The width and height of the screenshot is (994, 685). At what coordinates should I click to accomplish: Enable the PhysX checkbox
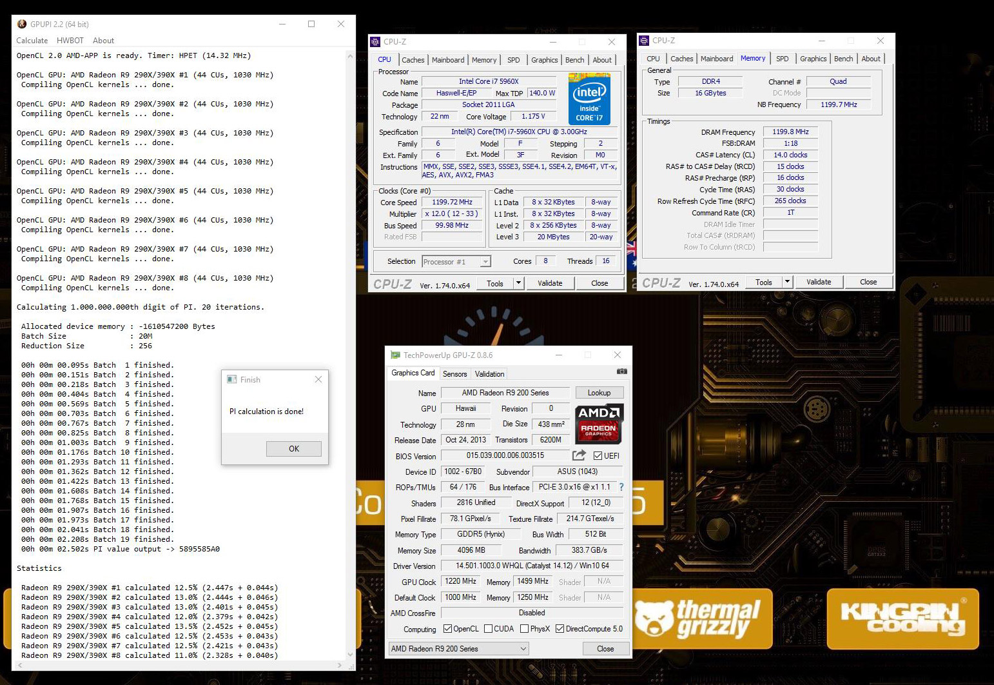(524, 629)
